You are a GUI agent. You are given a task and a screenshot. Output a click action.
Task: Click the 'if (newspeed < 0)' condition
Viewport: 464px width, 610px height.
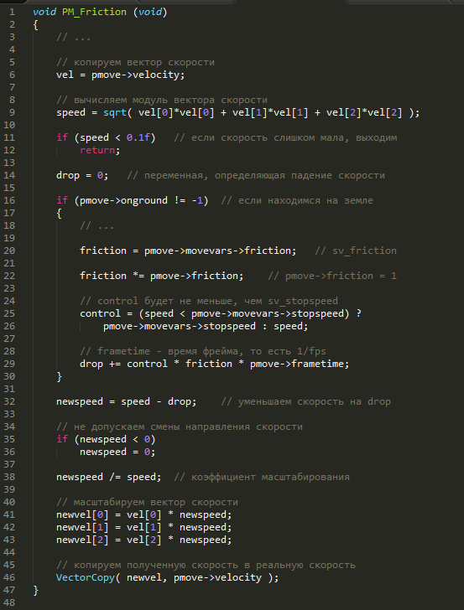106,439
